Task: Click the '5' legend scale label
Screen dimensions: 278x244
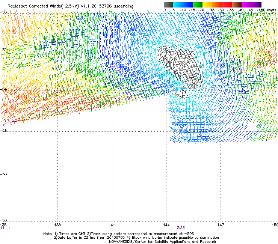Action: [x=174, y=10]
